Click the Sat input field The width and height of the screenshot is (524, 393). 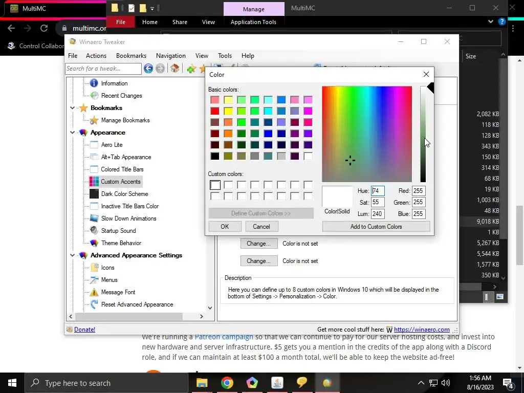click(x=378, y=202)
